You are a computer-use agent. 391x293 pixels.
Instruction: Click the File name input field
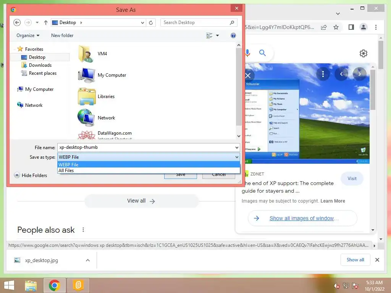pos(146,147)
